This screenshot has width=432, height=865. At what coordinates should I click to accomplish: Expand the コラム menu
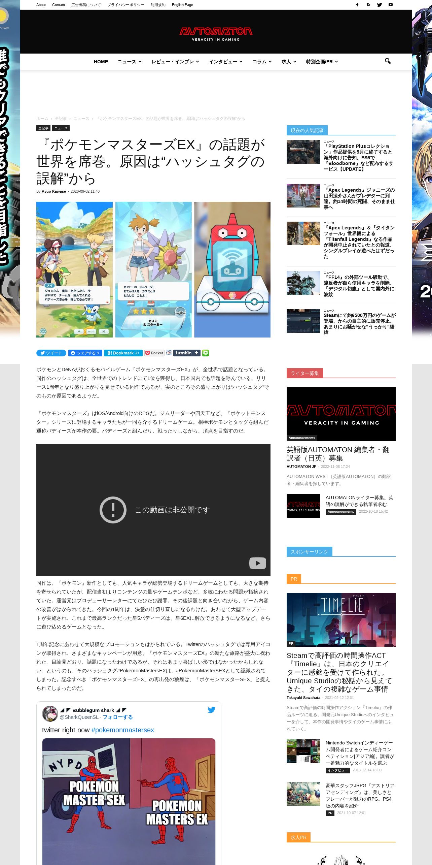[x=262, y=62]
